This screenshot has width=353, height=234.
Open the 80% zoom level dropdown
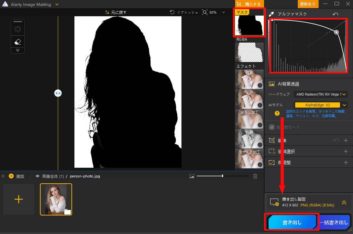click(x=224, y=12)
